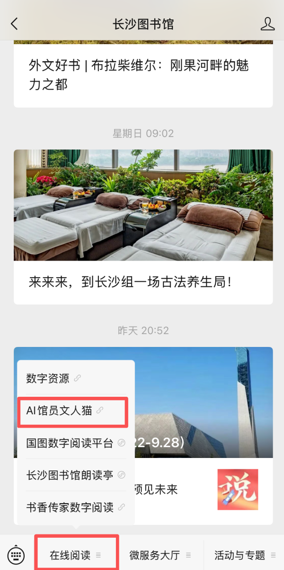This screenshot has height=570, width=284.
Task: Expand the 在线阅读 bottom menu
Action: [76, 555]
